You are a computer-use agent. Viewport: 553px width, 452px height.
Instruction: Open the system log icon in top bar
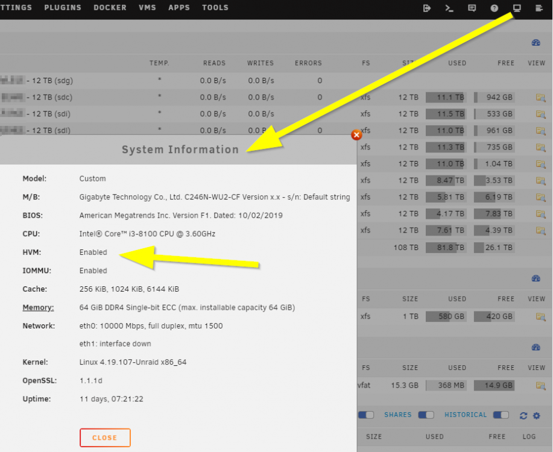pyautogui.click(x=539, y=8)
